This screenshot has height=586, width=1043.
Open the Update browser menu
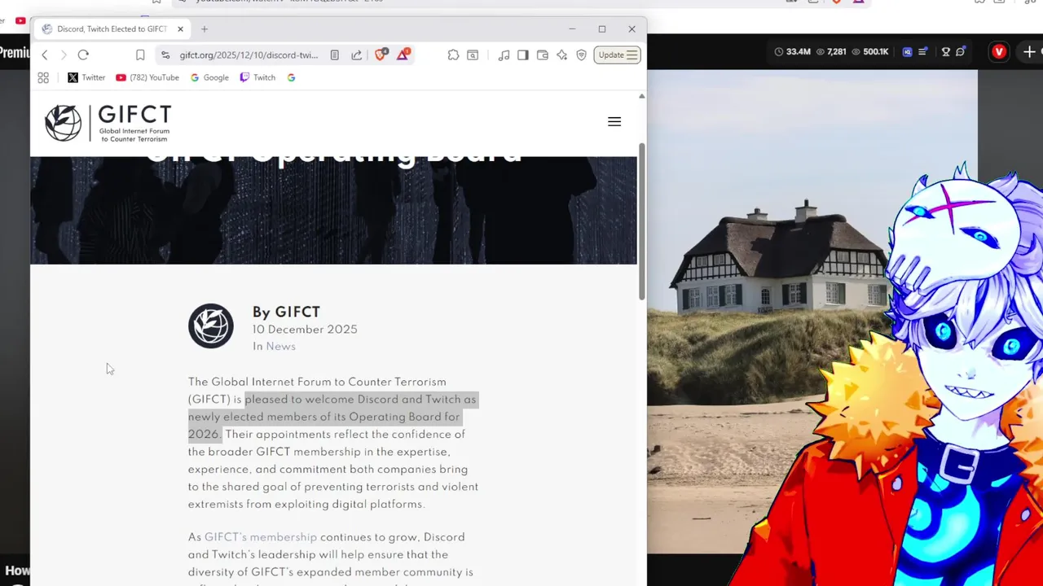(617, 55)
